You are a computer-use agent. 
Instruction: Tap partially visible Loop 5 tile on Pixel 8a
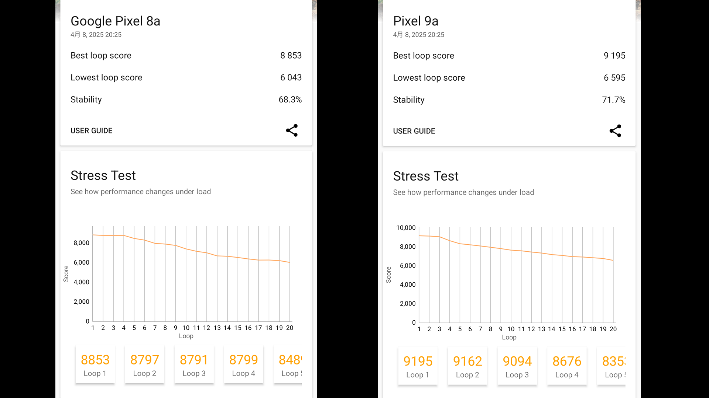[290, 365]
